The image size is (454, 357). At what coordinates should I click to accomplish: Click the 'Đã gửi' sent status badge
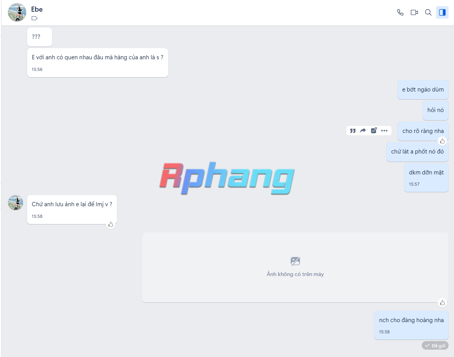[x=435, y=345]
